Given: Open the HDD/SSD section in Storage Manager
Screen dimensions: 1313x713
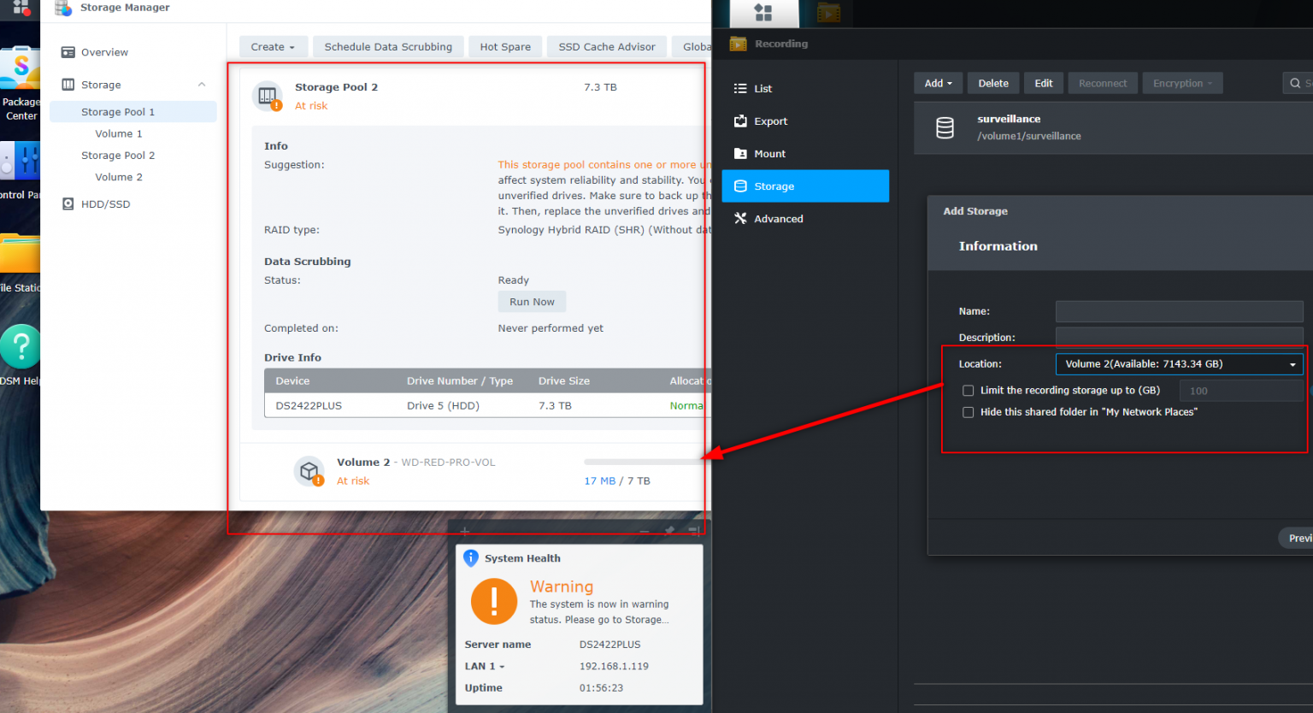Looking at the screenshot, I should pyautogui.click(x=104, y=203).
